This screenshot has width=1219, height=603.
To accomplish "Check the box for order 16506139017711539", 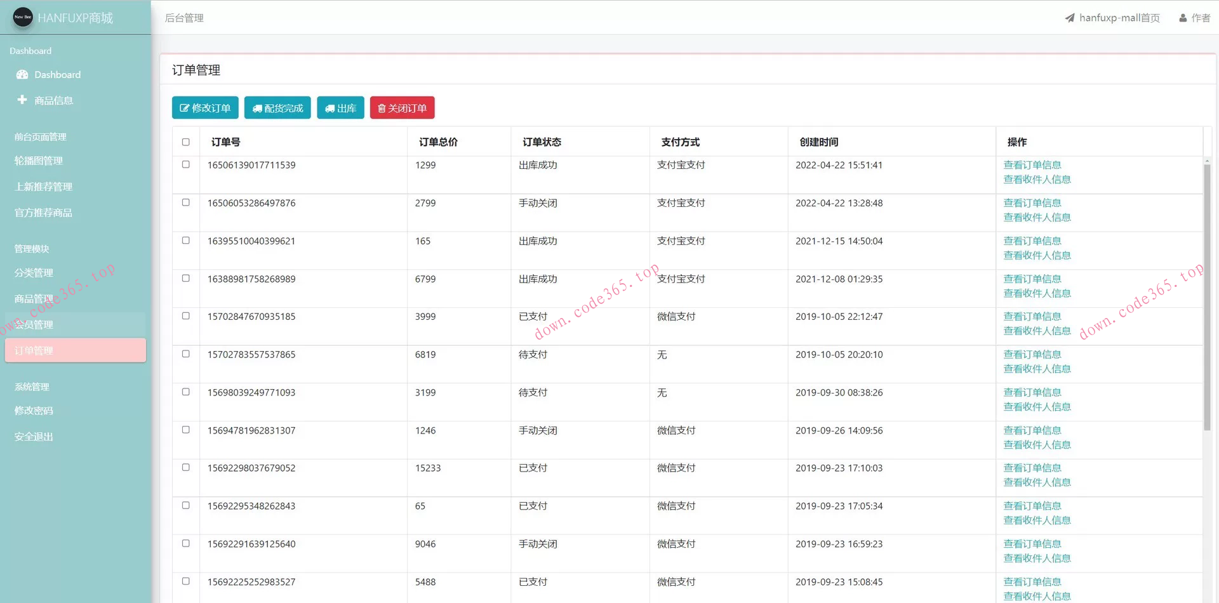I will coord(186,164).
